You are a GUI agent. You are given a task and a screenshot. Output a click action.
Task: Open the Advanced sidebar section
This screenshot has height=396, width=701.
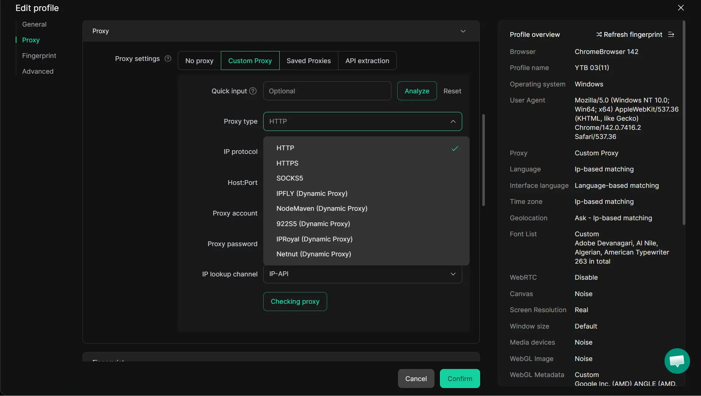[38, 71]
